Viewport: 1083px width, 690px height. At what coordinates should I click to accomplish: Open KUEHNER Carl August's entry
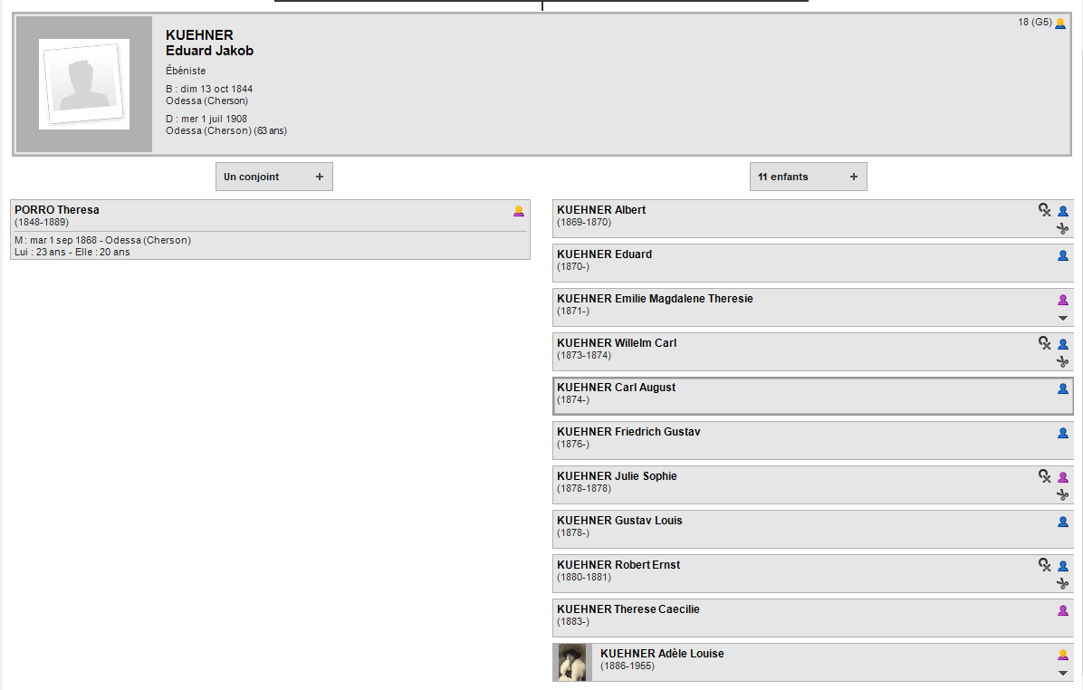pyautogui.click(x=616, y=388)
